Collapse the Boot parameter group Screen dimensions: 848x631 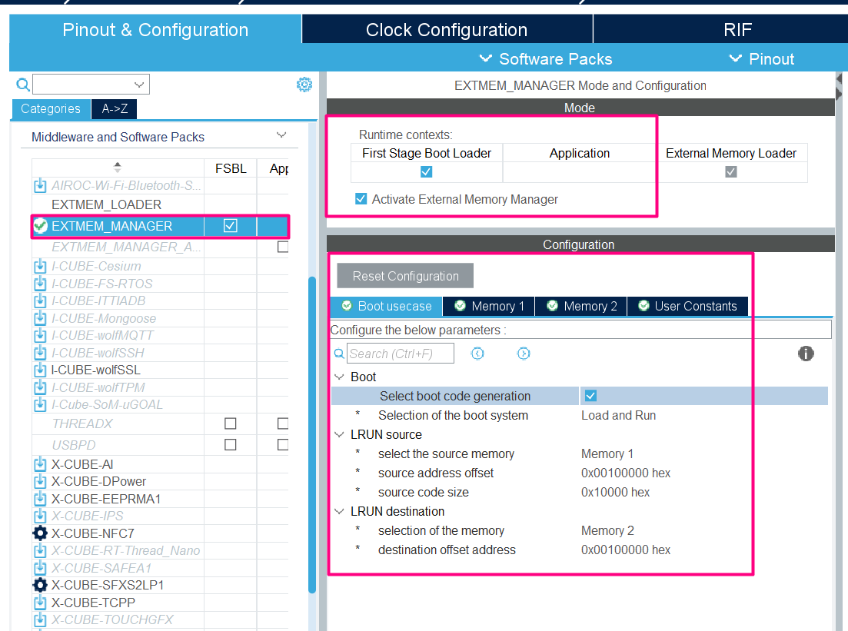click(x=338, y=377)
